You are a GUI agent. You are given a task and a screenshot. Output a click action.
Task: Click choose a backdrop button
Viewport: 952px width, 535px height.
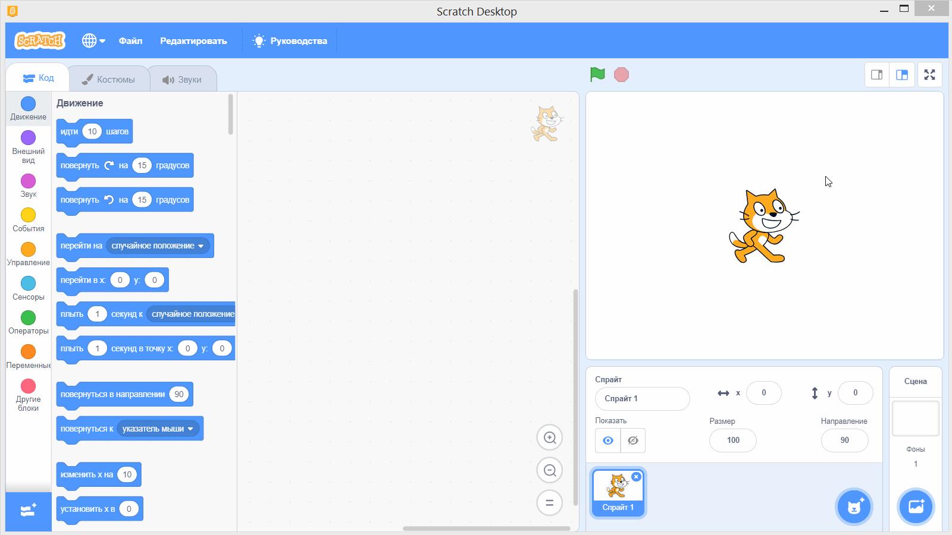tap(916, 507)
